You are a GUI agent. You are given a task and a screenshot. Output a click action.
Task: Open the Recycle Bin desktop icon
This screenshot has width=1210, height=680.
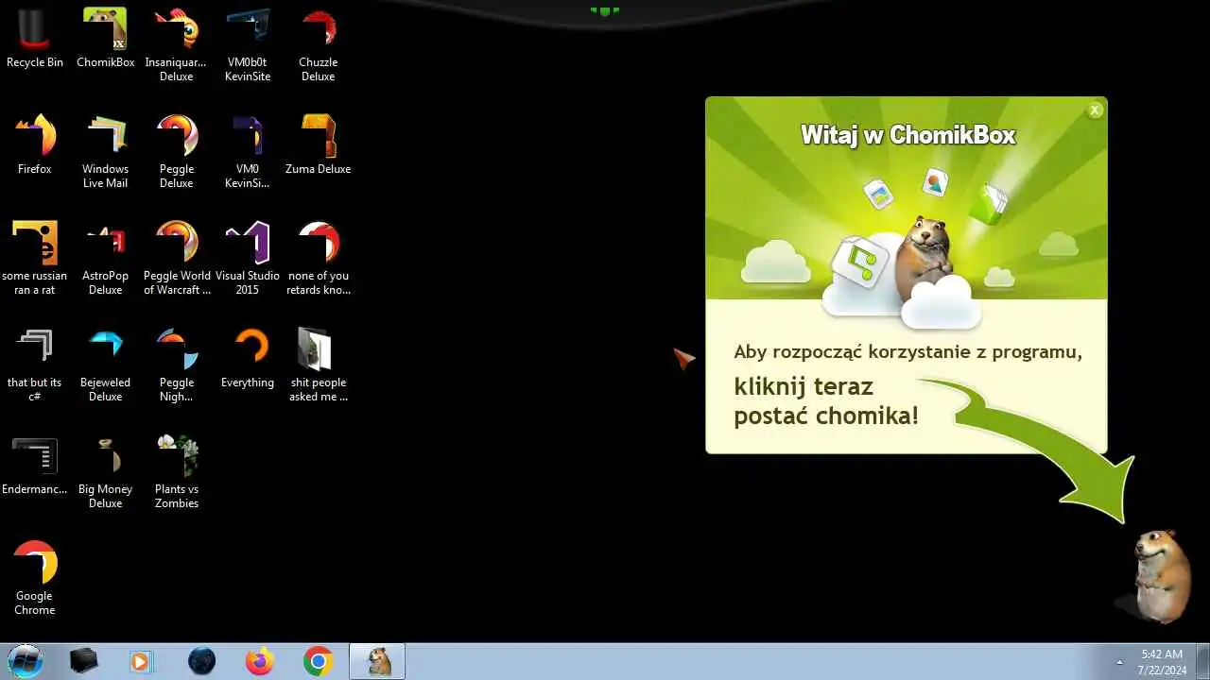(x=35, y=39)
